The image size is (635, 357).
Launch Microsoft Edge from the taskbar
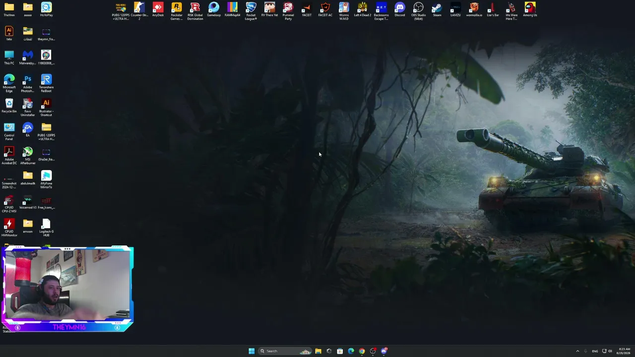pyautogui.click(x=351, y=351)
